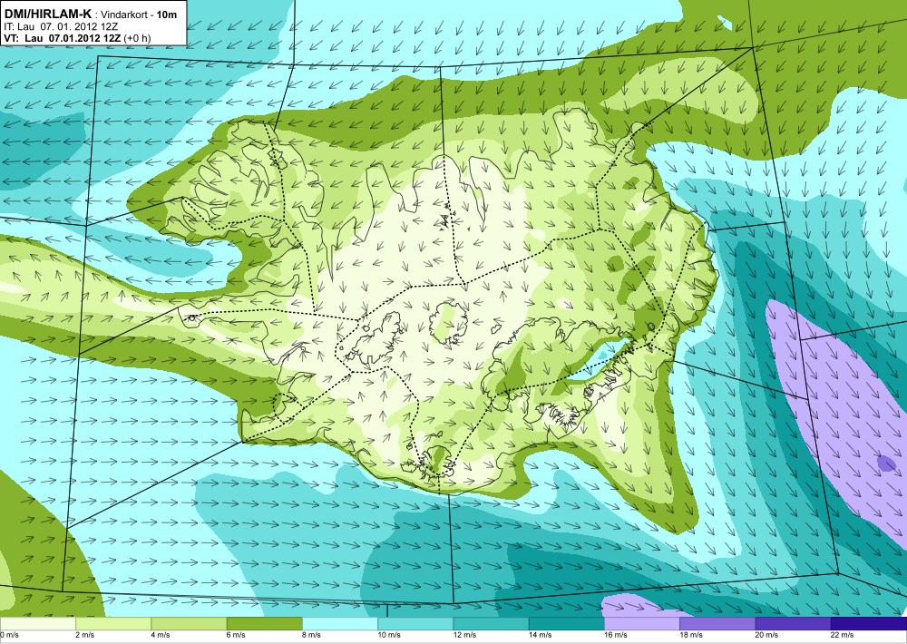The image size is (907, 644).
Task: Click the '14 m/s' legend label
Action: coord(541,635)
